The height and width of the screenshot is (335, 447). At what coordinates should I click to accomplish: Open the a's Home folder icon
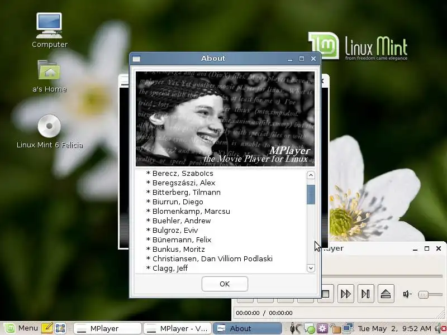tap(49, 76)
